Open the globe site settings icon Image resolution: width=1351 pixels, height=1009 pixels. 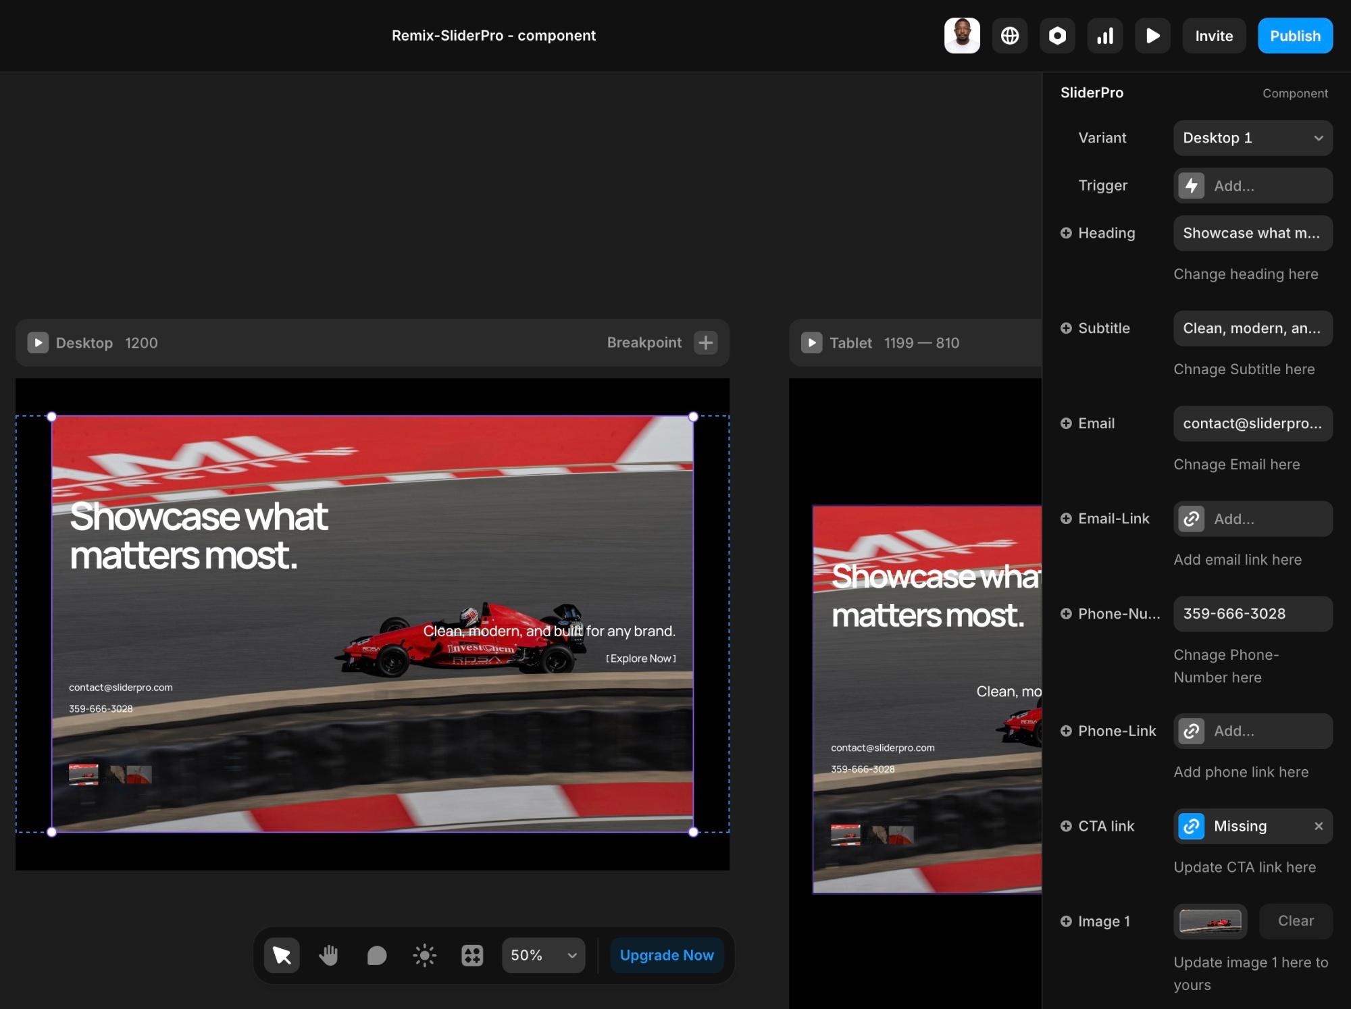pos(1010,36)
